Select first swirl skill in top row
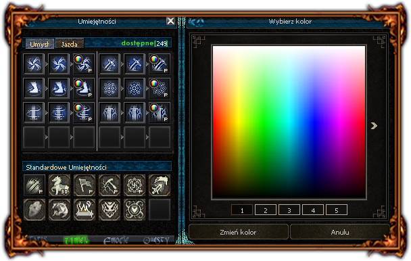Screen dimensions: 411x261 pos(34,64)
